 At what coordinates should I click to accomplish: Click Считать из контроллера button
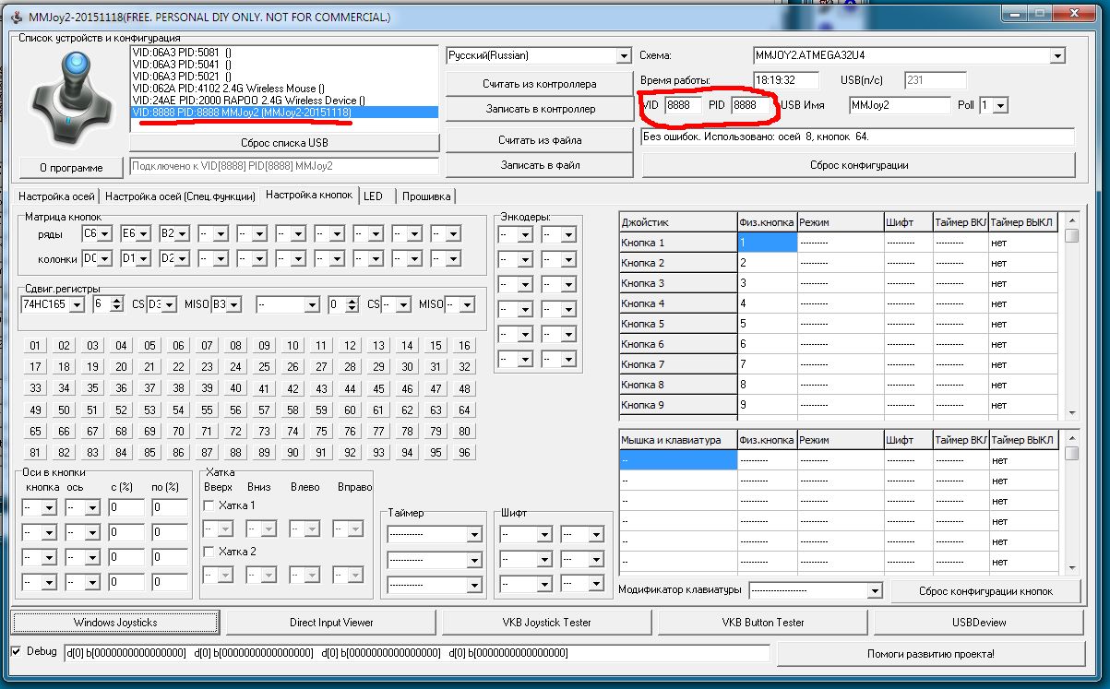[539, 84]
